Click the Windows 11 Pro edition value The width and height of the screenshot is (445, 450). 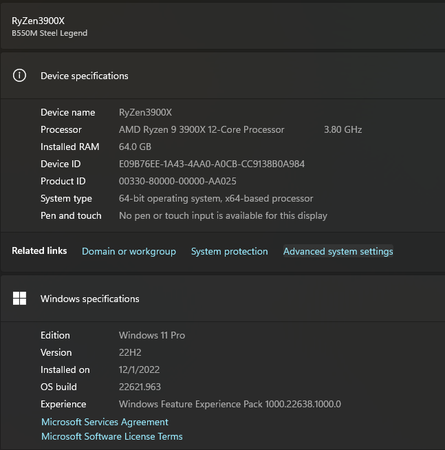(152, 335)
